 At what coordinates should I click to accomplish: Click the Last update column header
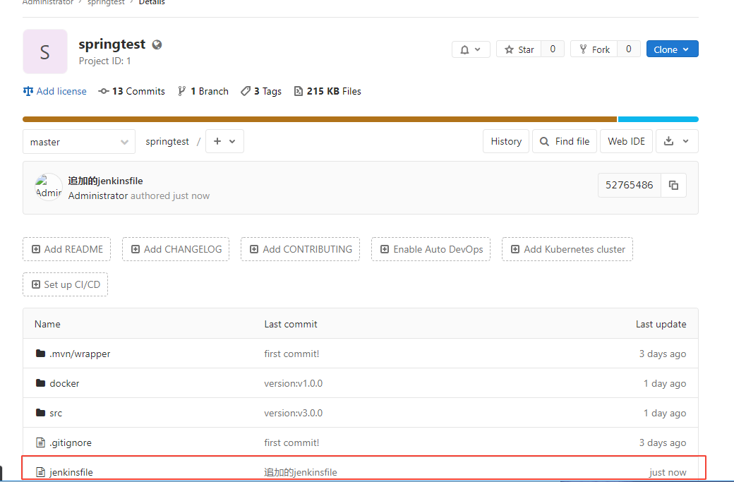[x=661, y=324]
